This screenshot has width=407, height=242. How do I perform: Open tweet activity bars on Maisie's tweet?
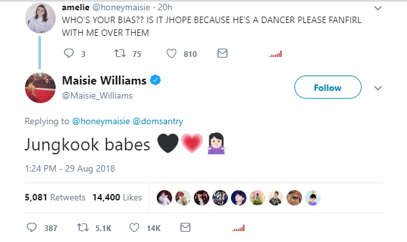point(239,229)
